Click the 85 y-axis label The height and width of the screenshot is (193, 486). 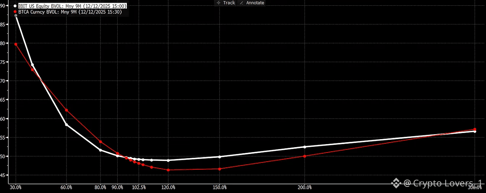tap(3, 24)
